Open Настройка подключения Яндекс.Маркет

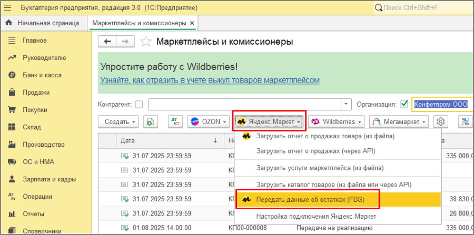(x=338, y=217)
